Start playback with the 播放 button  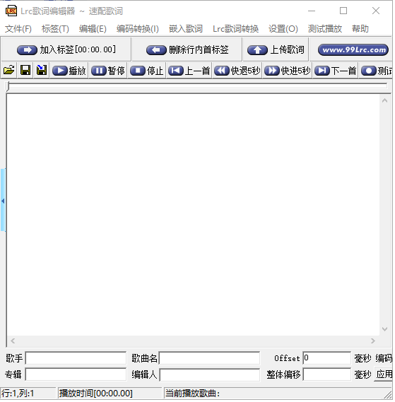pyautogui.click(x=69, y=71)
